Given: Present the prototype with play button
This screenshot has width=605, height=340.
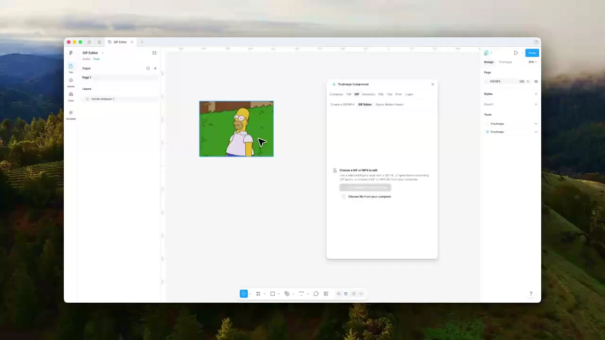Looking at the screenshot, I should (516, 53).
